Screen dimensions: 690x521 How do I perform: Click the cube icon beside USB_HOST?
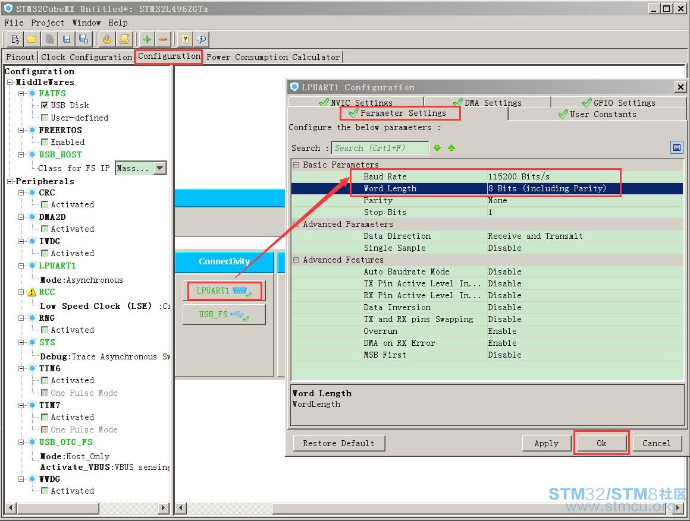32,154
